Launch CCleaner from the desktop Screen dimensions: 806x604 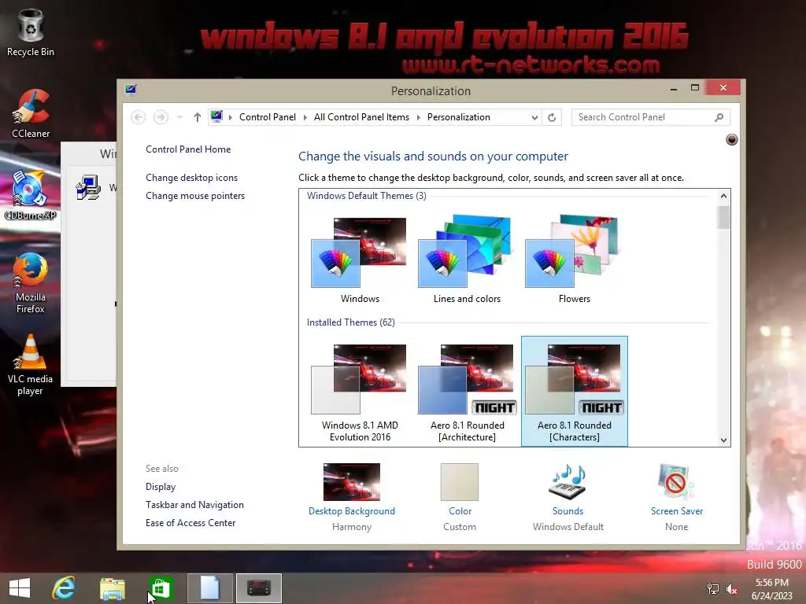31,113
